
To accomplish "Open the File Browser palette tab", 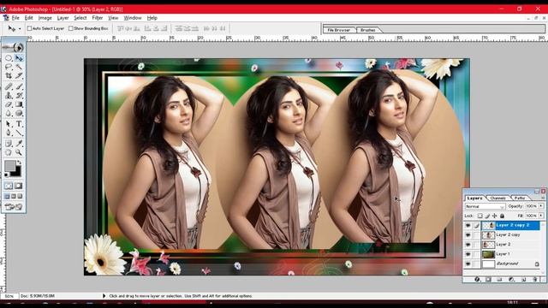I will coord(339,30).
